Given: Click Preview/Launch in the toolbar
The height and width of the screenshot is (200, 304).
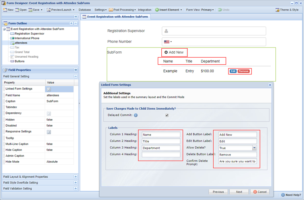Looking at the screenshot, I should [59, 10].
